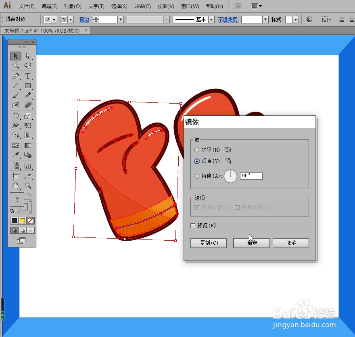Open the stroke weight dropdown
This screenshot has height=337, width=355.
[x=121, y=20]
